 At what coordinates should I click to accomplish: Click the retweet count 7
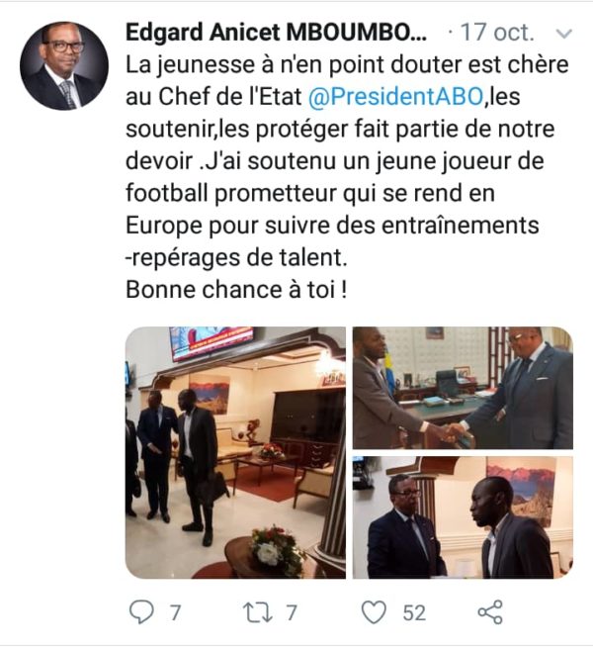(x=292, y=612)
